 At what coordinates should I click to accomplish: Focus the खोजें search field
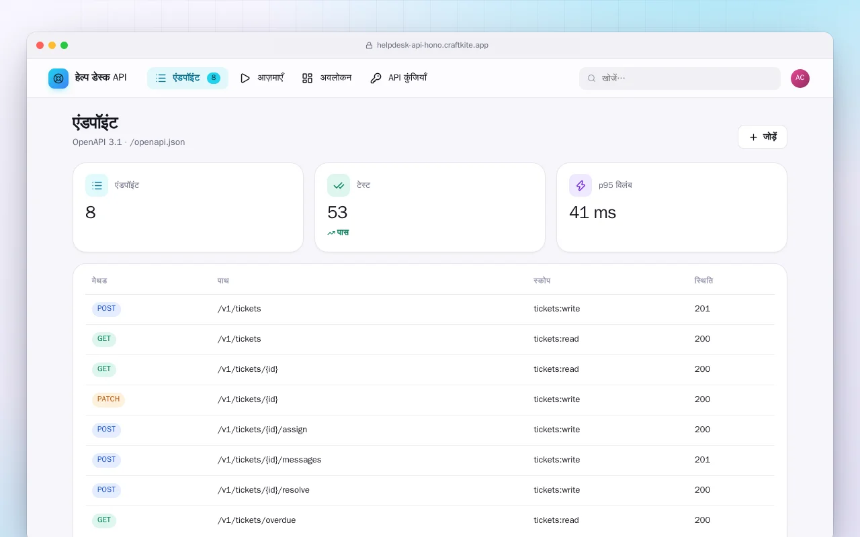pyautogui.click(x=680, y=79)
